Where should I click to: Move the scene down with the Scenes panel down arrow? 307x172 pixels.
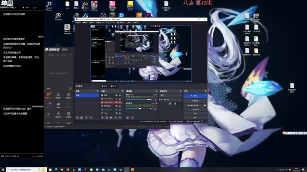pos(91,118)
